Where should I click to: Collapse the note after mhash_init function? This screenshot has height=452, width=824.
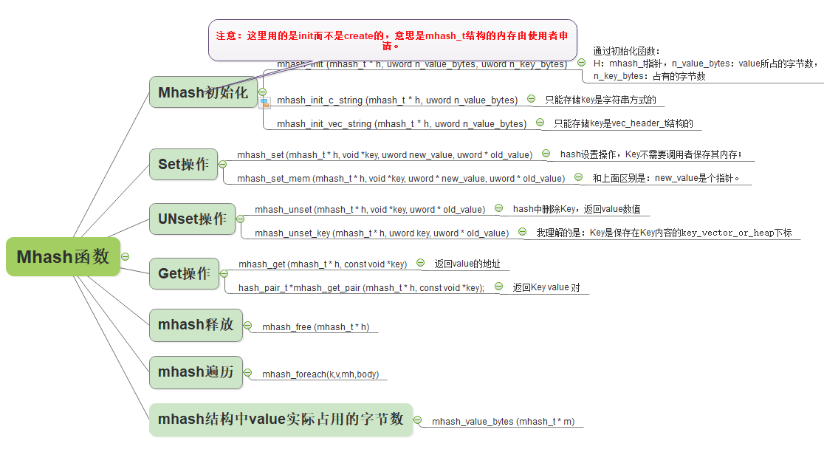tap(581, 62)
